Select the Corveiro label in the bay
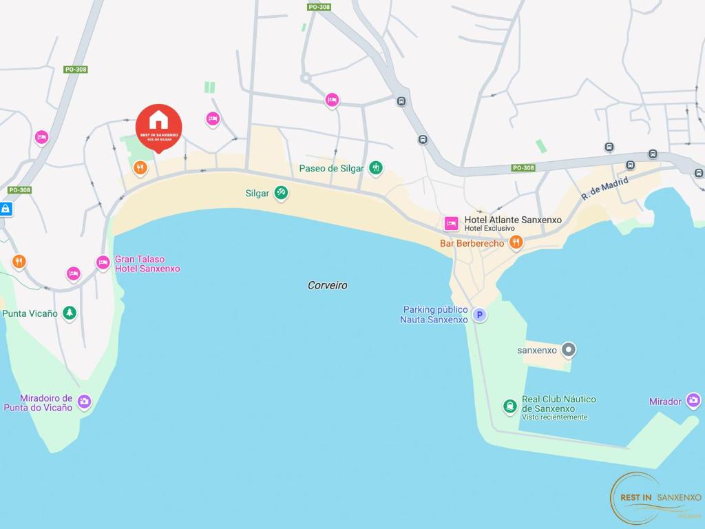The width and height of the screenshot is (705, 529). click(327, 285)
